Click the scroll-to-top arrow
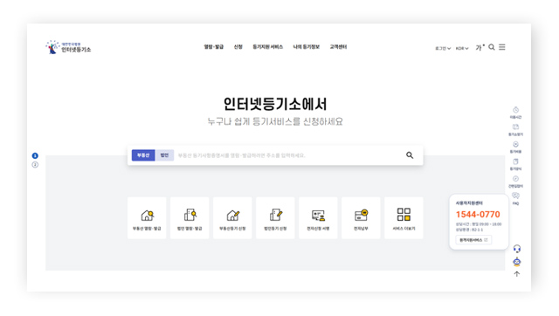Viewport: 559px width, 316px height. click(x=516, y=274)
